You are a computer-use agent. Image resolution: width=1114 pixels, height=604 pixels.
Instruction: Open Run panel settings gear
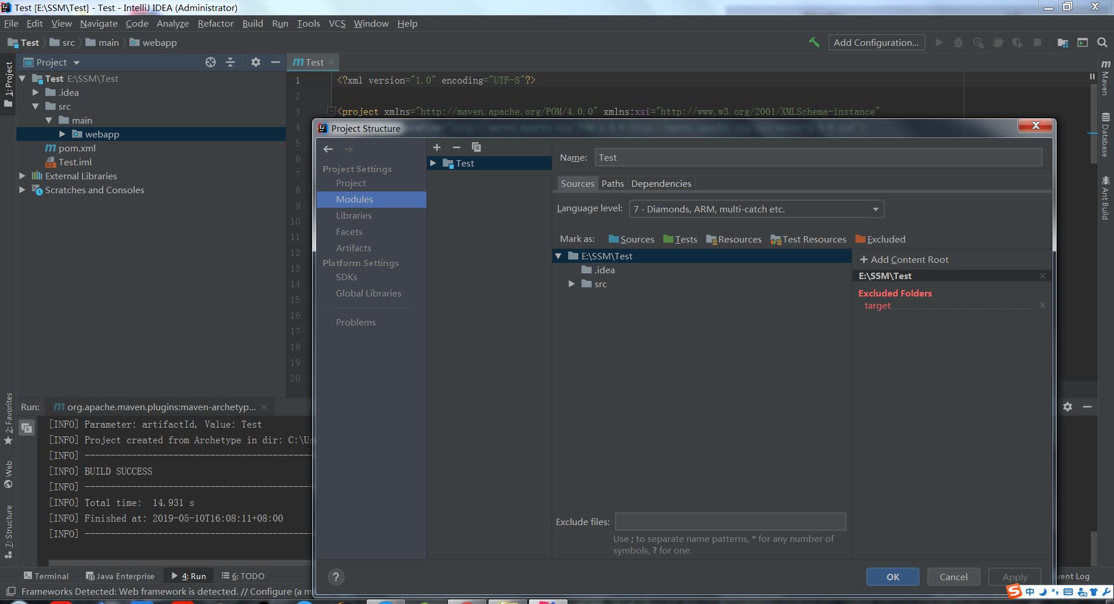click(1068, 407)
